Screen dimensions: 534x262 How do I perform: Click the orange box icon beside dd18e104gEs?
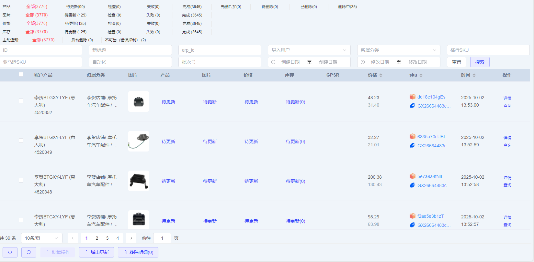click(412, 97)
